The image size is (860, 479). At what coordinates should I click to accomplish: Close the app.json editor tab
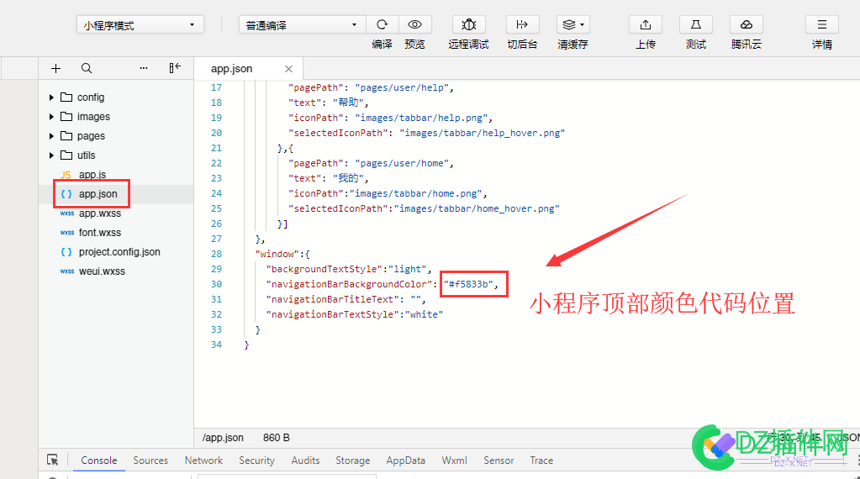tap(288, 69)
